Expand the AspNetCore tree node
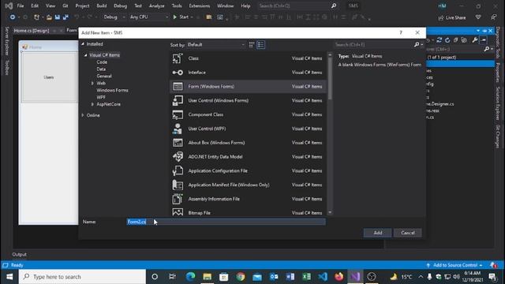This screenshot has height=284, width=505. 92,104
